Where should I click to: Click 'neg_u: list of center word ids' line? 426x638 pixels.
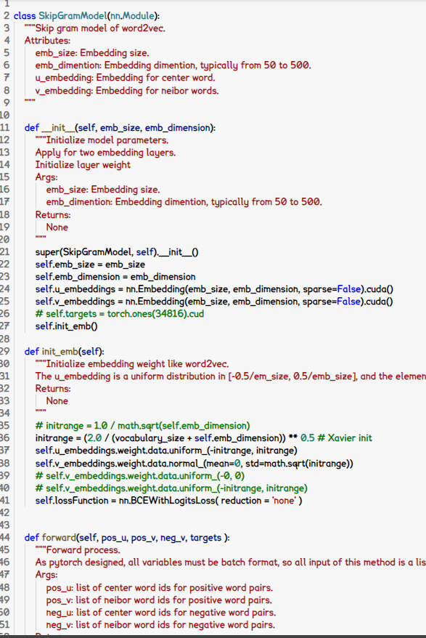click(161, 612)
